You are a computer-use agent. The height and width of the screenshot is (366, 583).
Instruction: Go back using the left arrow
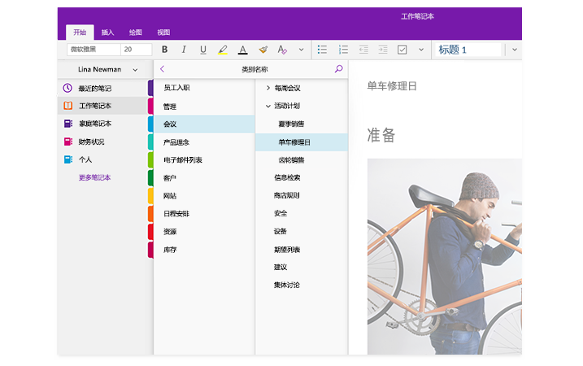163,70
